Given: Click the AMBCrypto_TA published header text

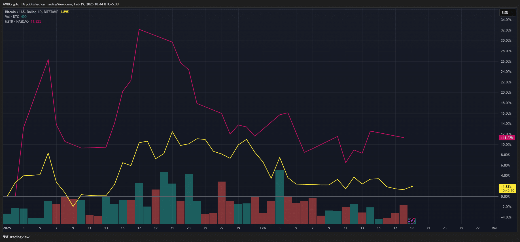Looking at the screenshot, I should [x=61, y=4].
